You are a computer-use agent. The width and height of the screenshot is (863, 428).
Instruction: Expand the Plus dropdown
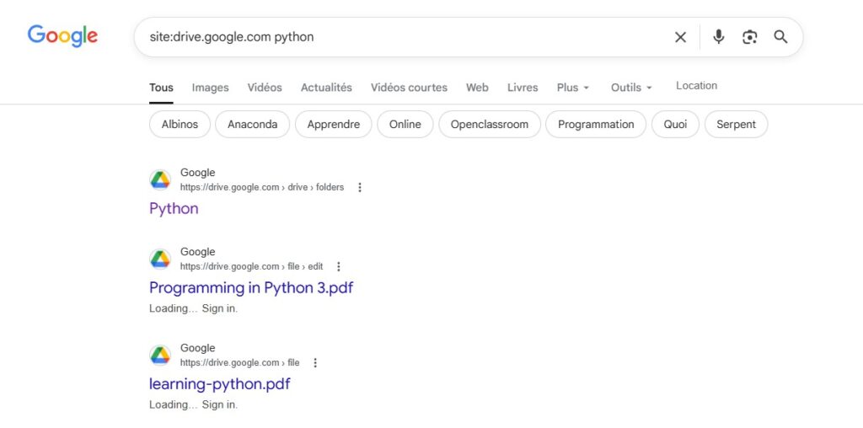tap(573, 88)
